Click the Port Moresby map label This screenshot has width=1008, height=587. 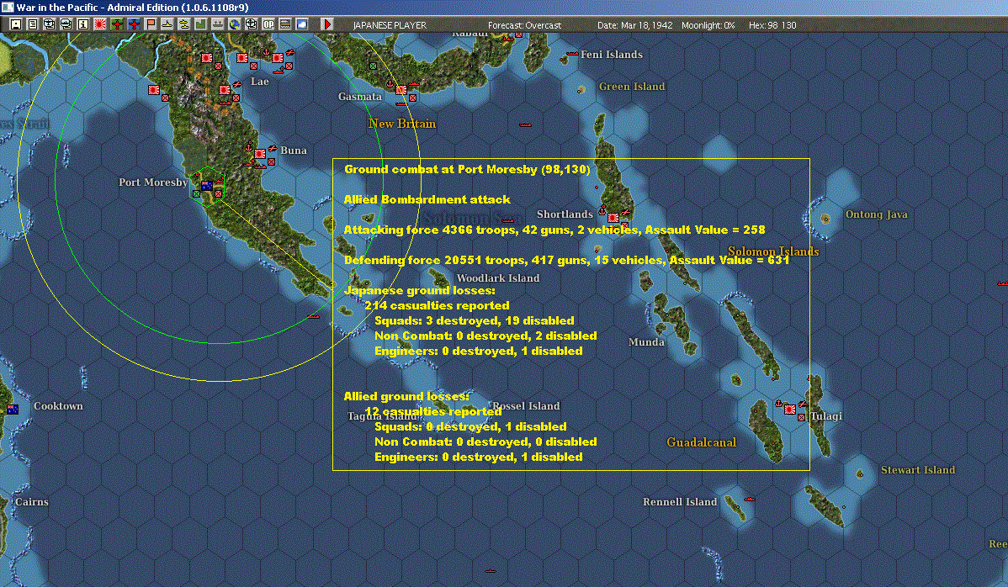153,182
